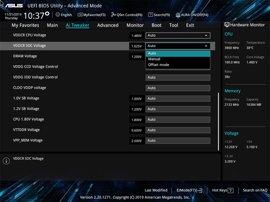Click the CPU 1.80V Voltage Auto field

pyautogui.click(x=178, y=120)
